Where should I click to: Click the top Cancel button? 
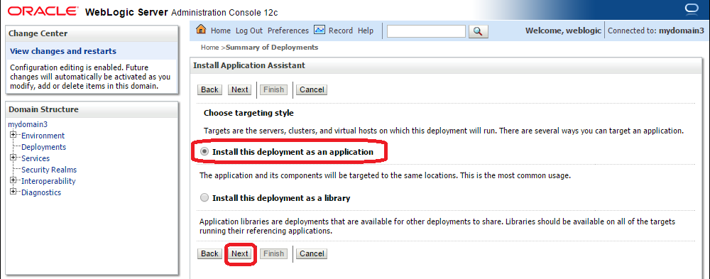[312, 89]
